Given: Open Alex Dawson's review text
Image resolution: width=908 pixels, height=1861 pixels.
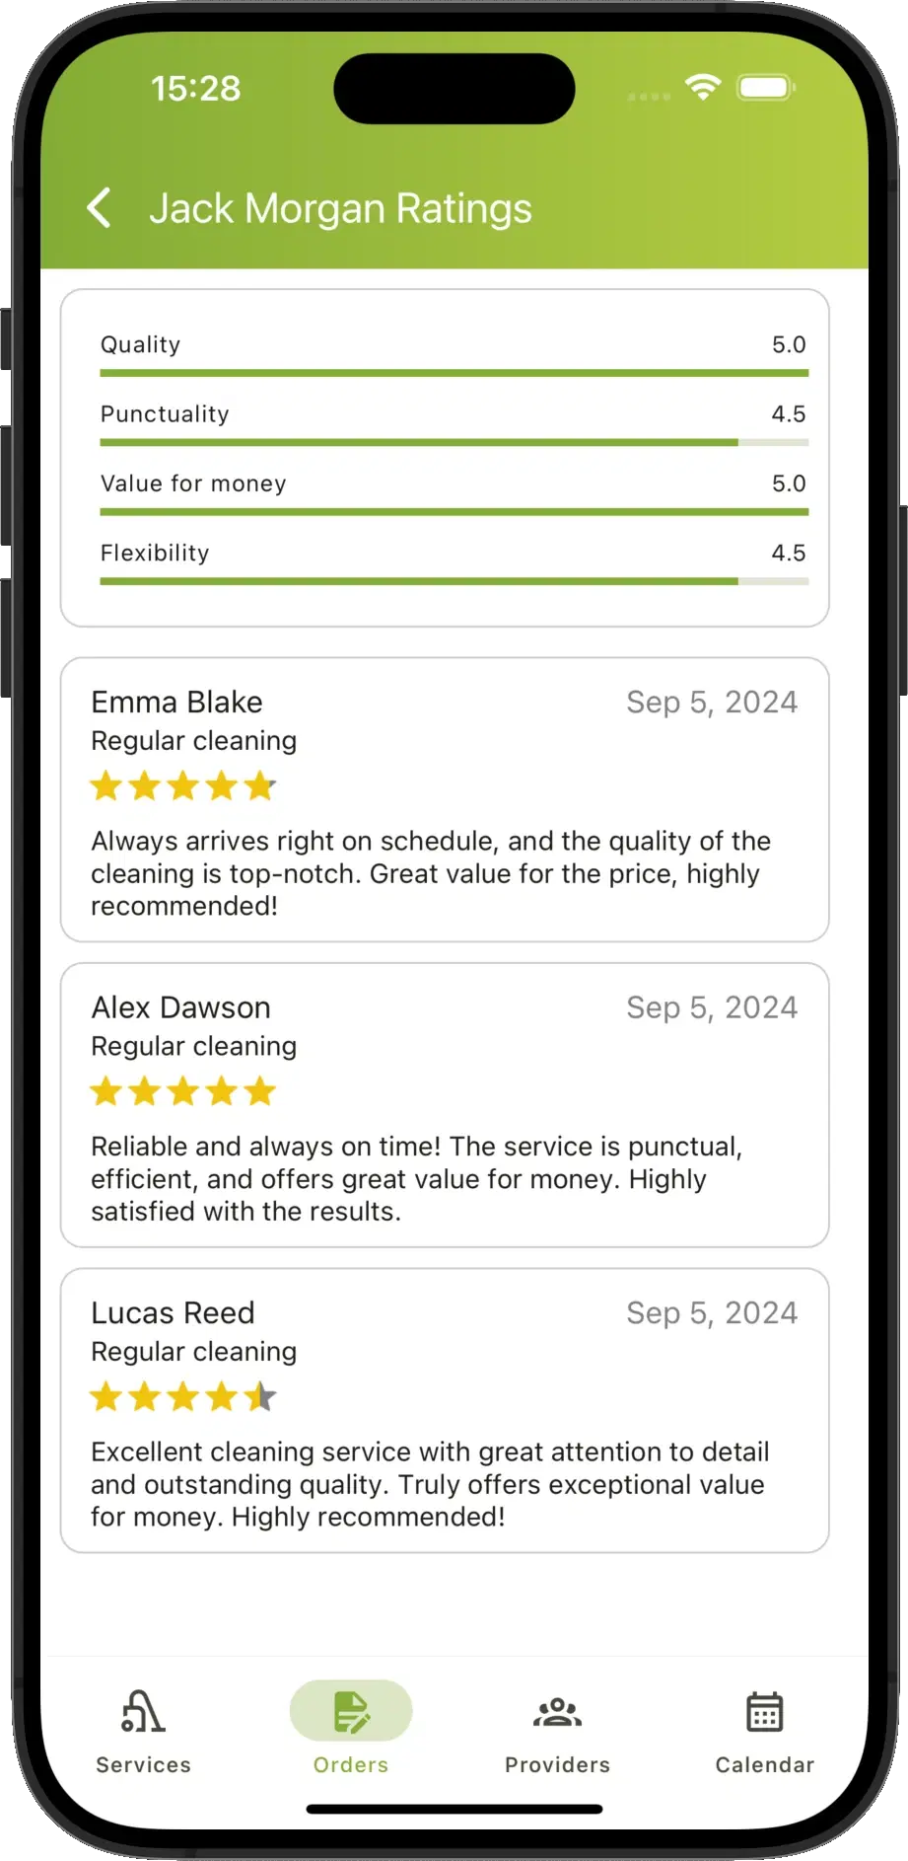Looking at the screenshot, I should (x=417, y=1179).
